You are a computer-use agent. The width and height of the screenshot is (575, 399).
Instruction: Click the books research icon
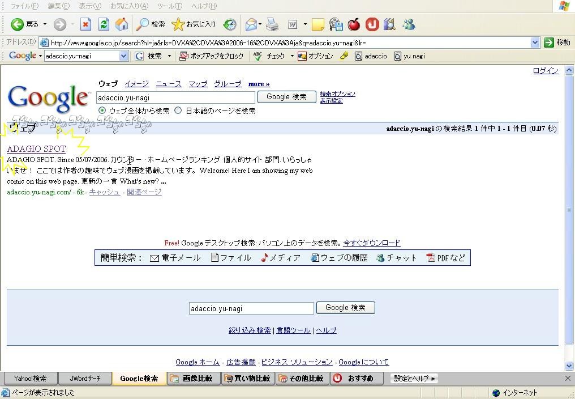(x=389, y=24)
